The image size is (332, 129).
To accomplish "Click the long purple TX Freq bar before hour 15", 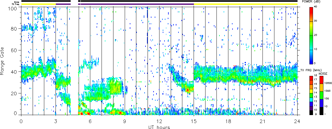I will (137, 4).
